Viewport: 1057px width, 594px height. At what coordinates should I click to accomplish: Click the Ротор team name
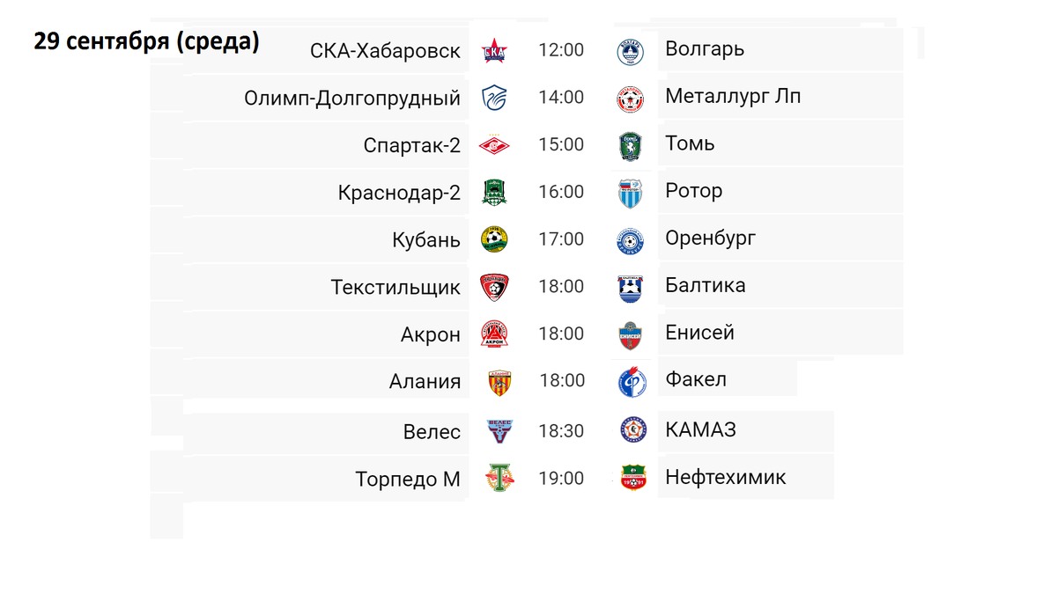[x=694, y=192]
